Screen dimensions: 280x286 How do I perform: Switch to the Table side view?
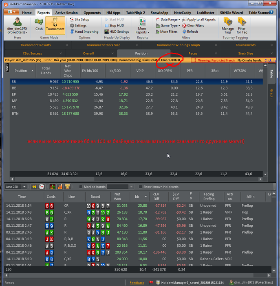pos(271,74)
